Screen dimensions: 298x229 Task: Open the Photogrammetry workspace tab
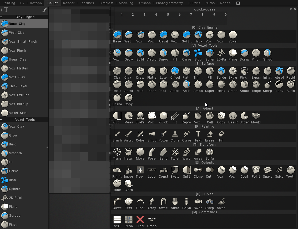[169, 3]
